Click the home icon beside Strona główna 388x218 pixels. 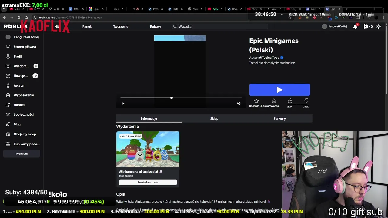8,47
